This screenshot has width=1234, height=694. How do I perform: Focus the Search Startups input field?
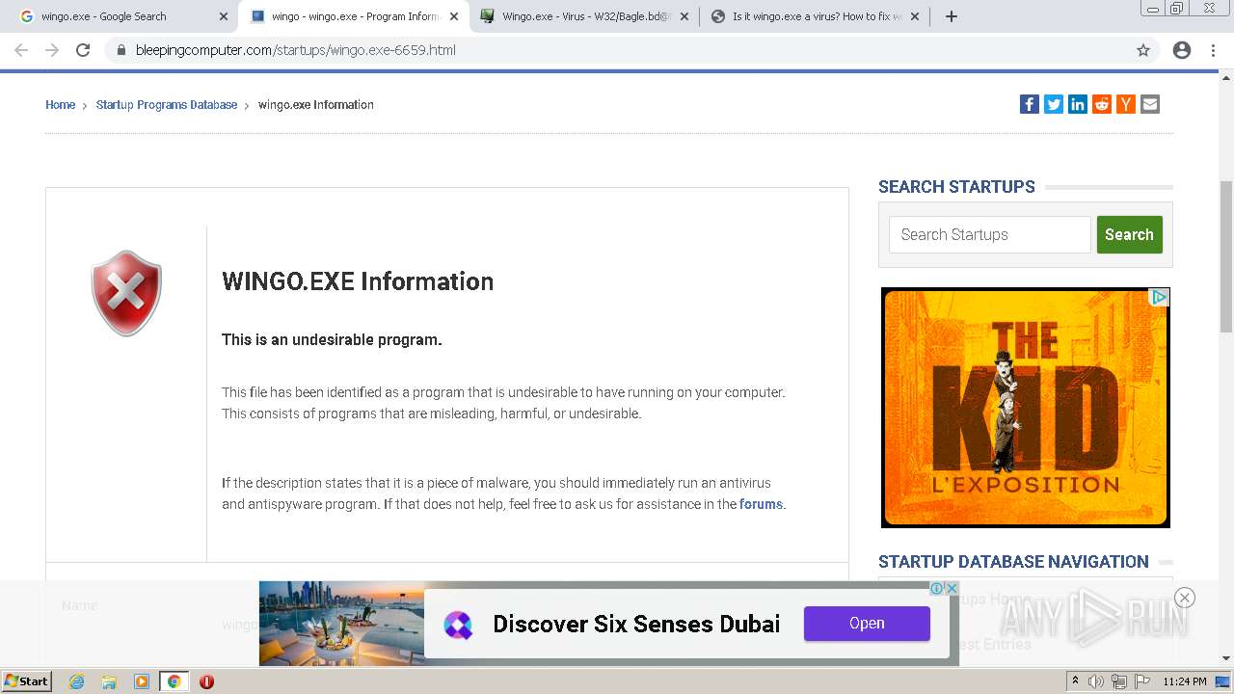point(989,234)
